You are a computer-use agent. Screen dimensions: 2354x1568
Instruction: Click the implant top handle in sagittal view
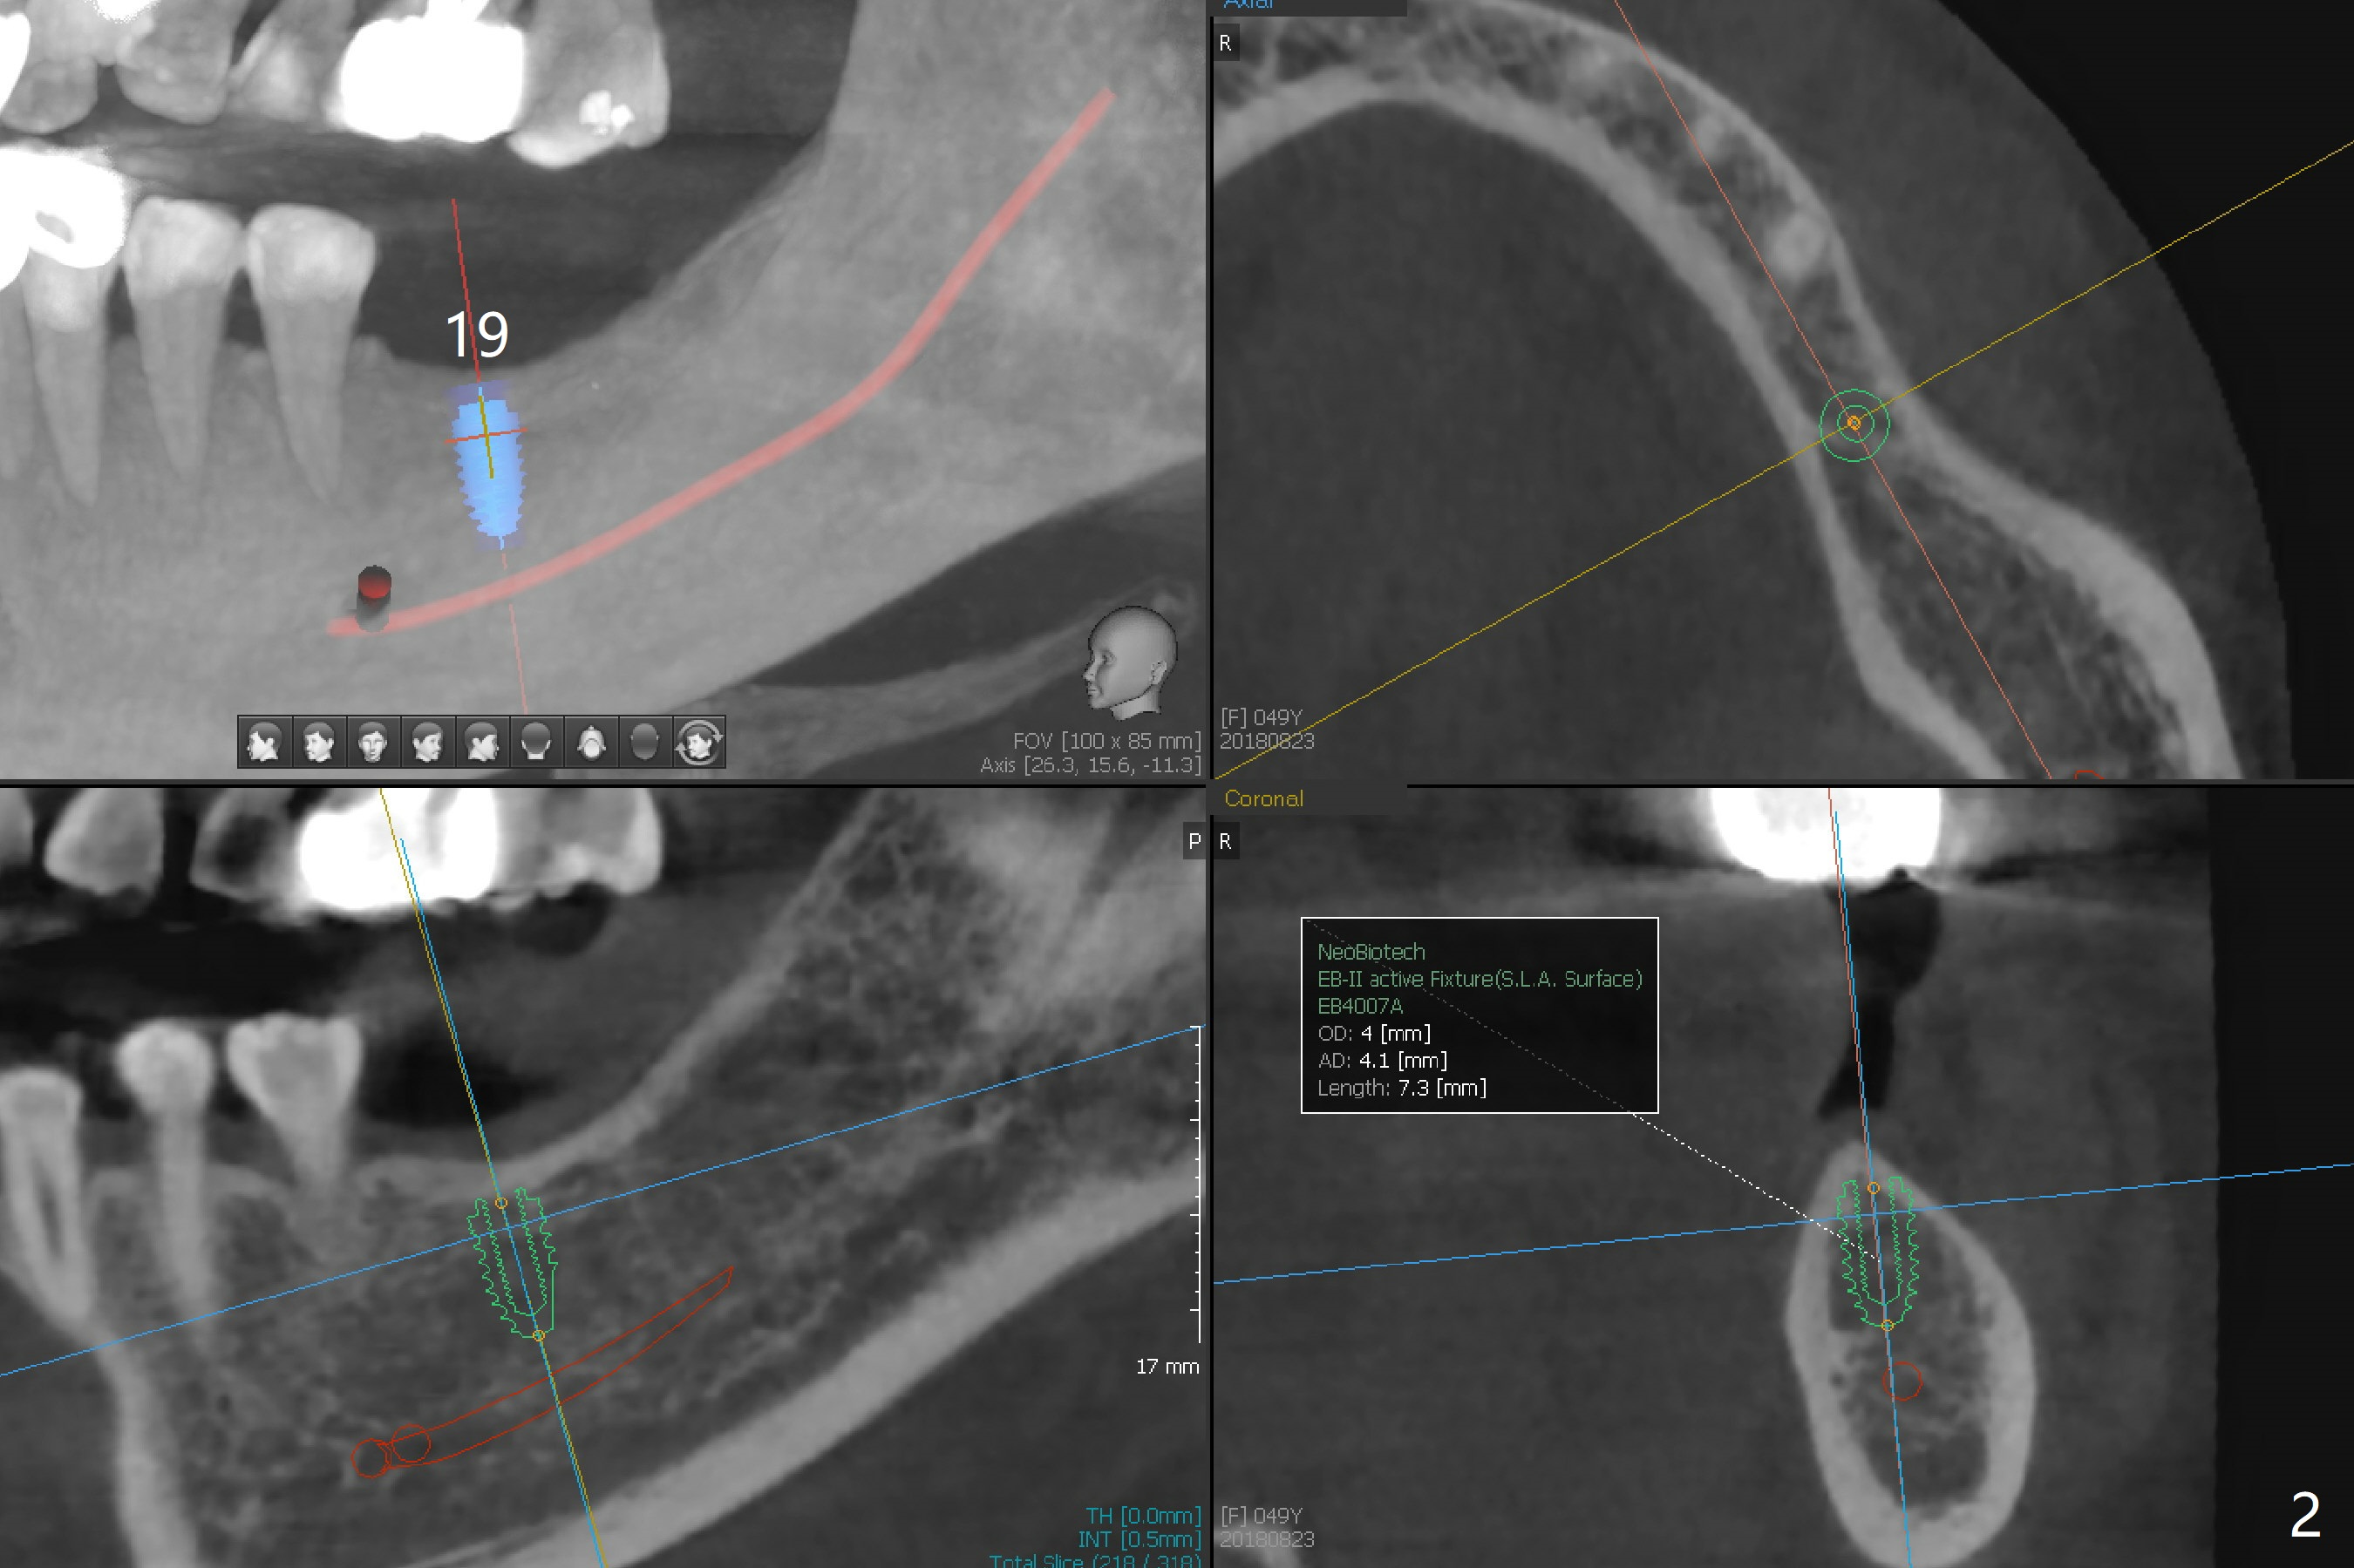point(502,1202)
